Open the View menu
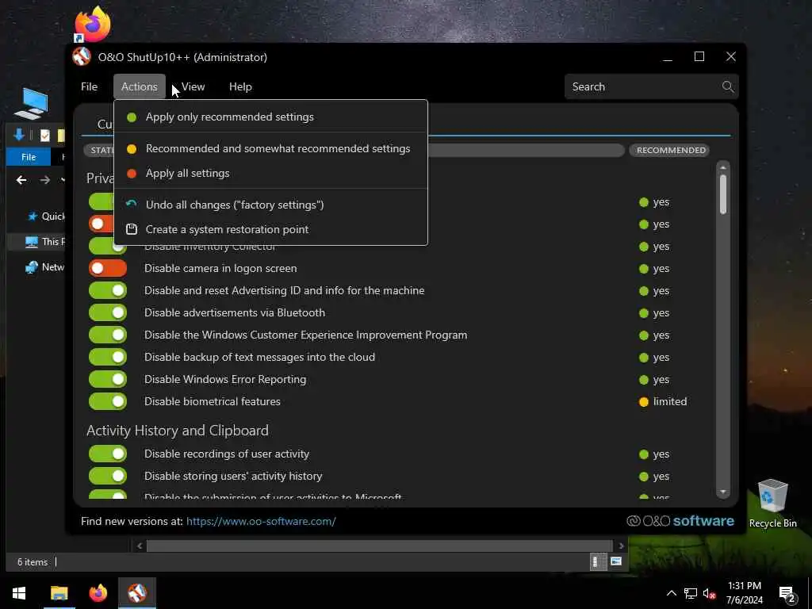This screenshot has height=609, width=812. (x=193, y=86)
